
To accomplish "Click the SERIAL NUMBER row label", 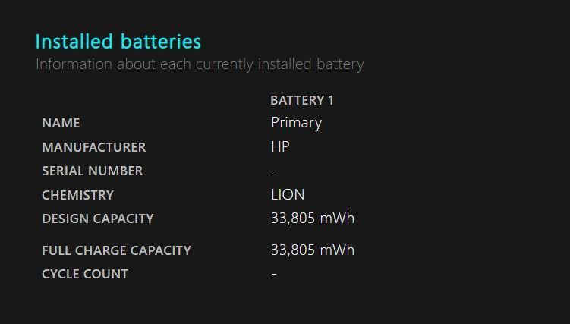I will [92, 171].
